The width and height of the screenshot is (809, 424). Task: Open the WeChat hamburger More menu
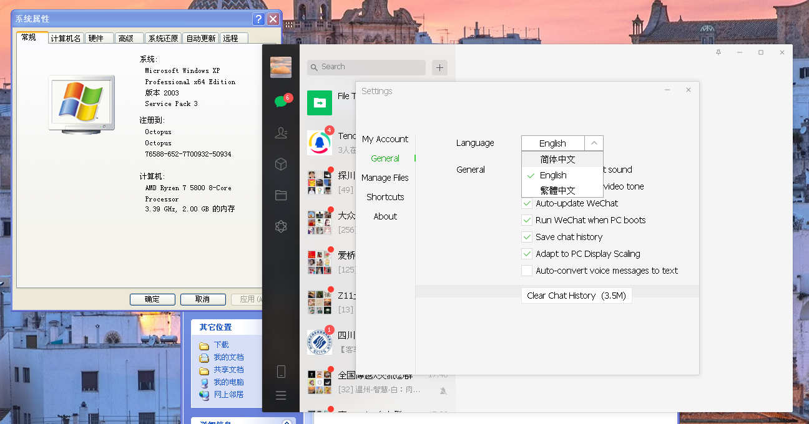[x=281, y=395]
